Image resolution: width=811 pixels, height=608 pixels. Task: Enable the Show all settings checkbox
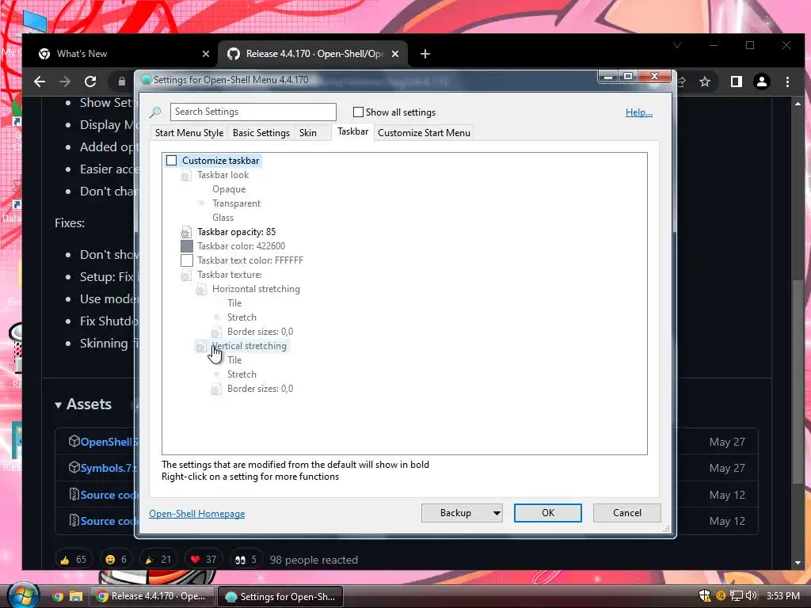click(x=358, y=112)
